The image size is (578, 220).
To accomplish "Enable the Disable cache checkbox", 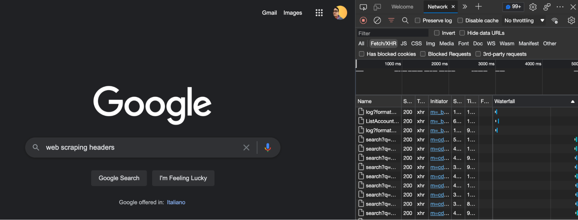I will pyautogui.click(x=460, y=21).
